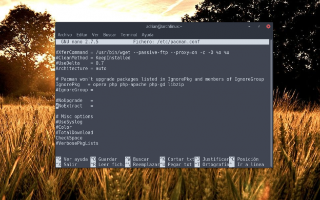Place cursor on Architecture = auto line
This screenshot has height=200, width=320.
click(x=81, y=68)
